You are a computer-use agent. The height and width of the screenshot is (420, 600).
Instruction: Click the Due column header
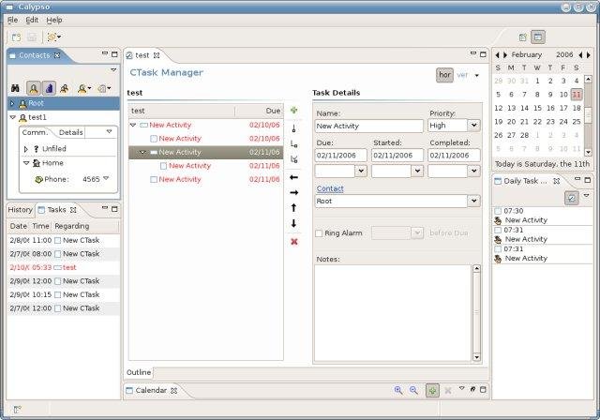[x=260, y=111]
